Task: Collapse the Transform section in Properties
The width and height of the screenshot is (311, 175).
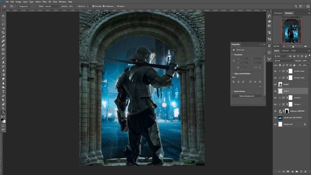Action: tap(232, 54)
